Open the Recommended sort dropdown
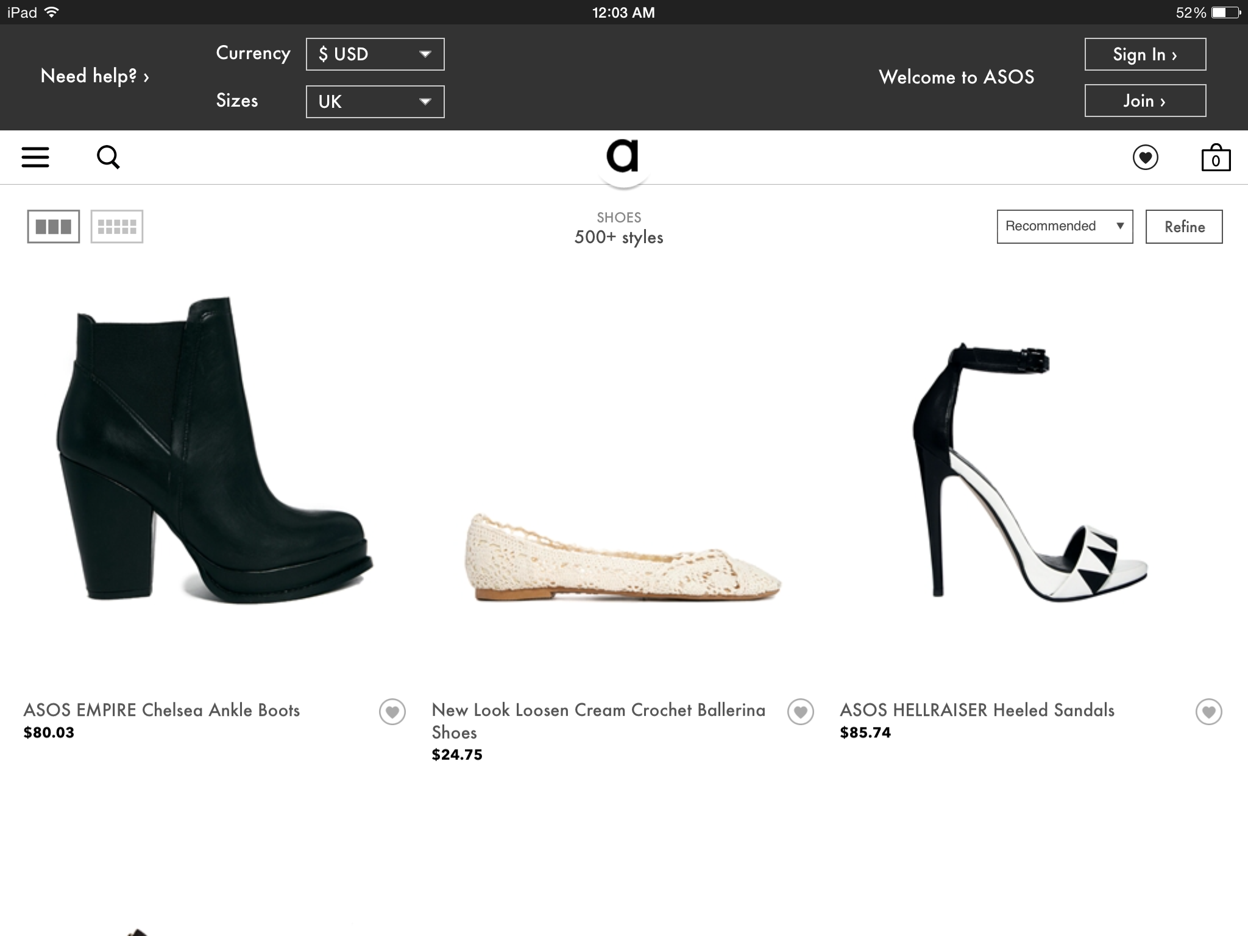Screen dimensions: 1248x936 point(1065,227)
